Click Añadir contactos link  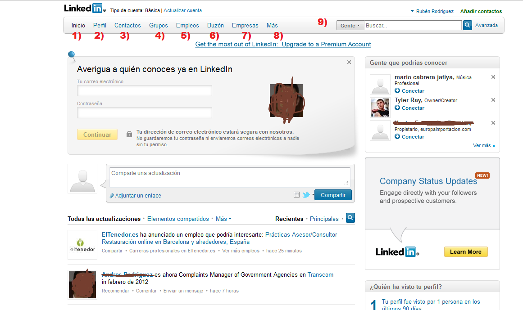[481, 11]
